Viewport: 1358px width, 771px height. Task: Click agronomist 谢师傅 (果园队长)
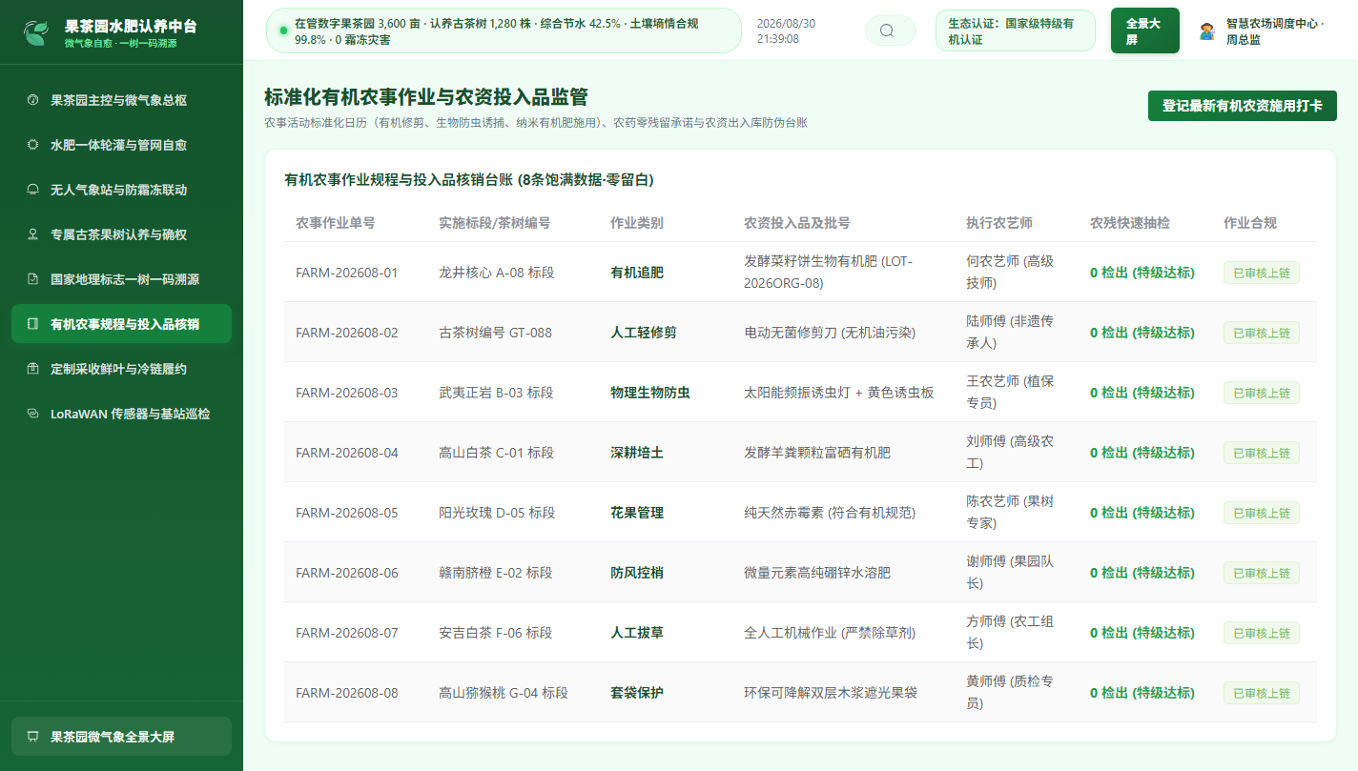point(1010,573)
